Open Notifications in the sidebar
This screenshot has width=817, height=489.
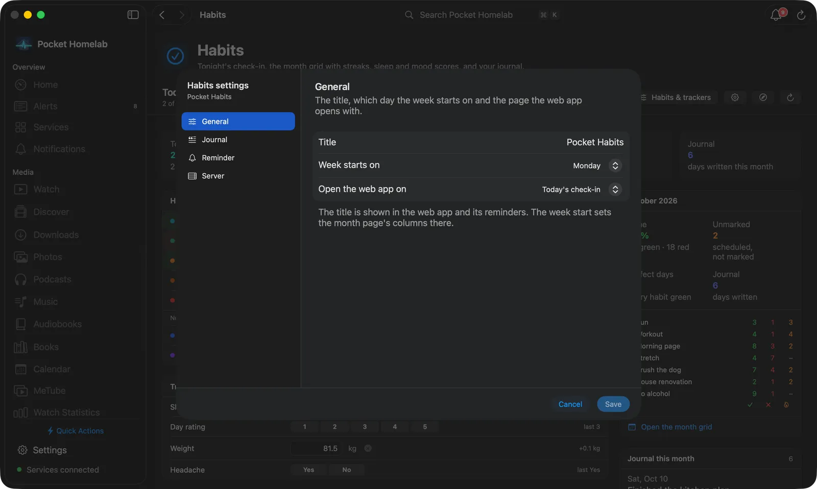(76, 149)
